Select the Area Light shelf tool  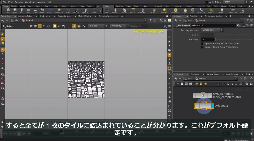click(133, 11)
